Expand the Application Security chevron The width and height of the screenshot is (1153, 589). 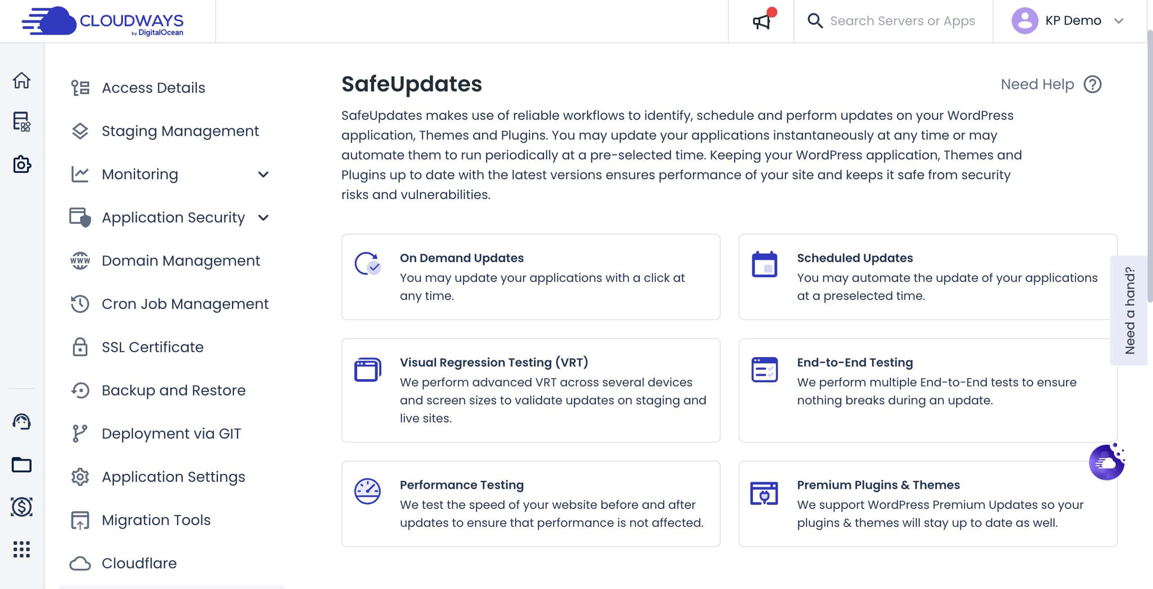click(263, 217)
